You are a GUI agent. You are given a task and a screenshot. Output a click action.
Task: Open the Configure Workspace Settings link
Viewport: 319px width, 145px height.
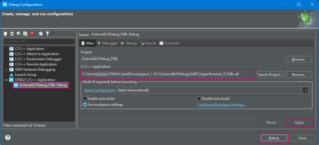tap(221, 105)
